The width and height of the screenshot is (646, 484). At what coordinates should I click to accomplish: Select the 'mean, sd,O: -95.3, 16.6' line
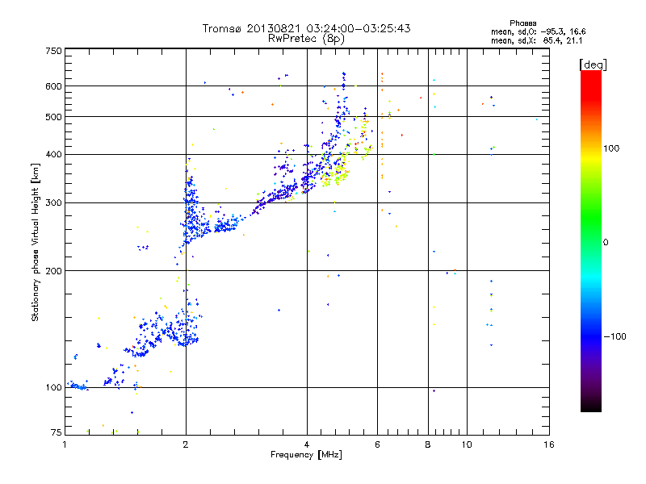538,31
